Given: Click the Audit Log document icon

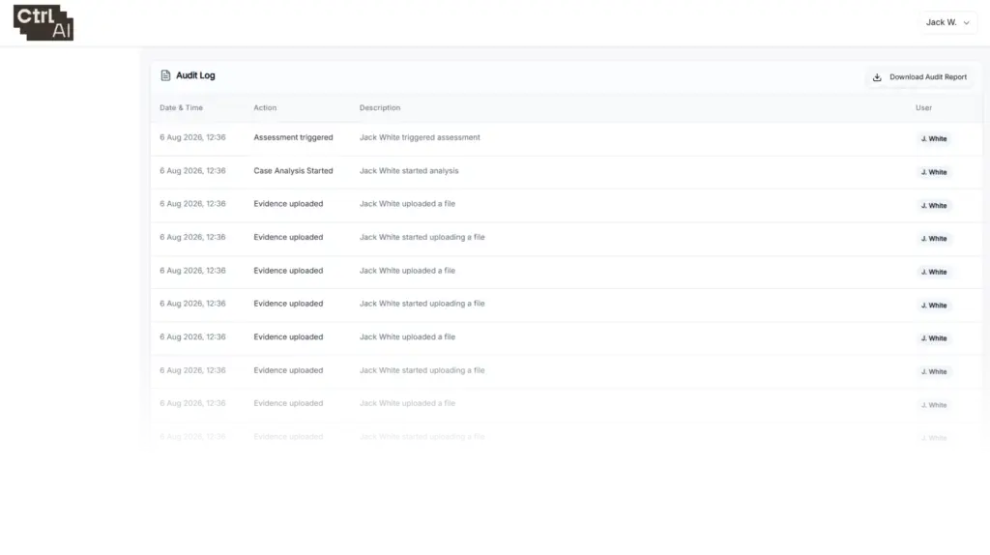Looking at the screenshot, I should [x=165, y=75].
